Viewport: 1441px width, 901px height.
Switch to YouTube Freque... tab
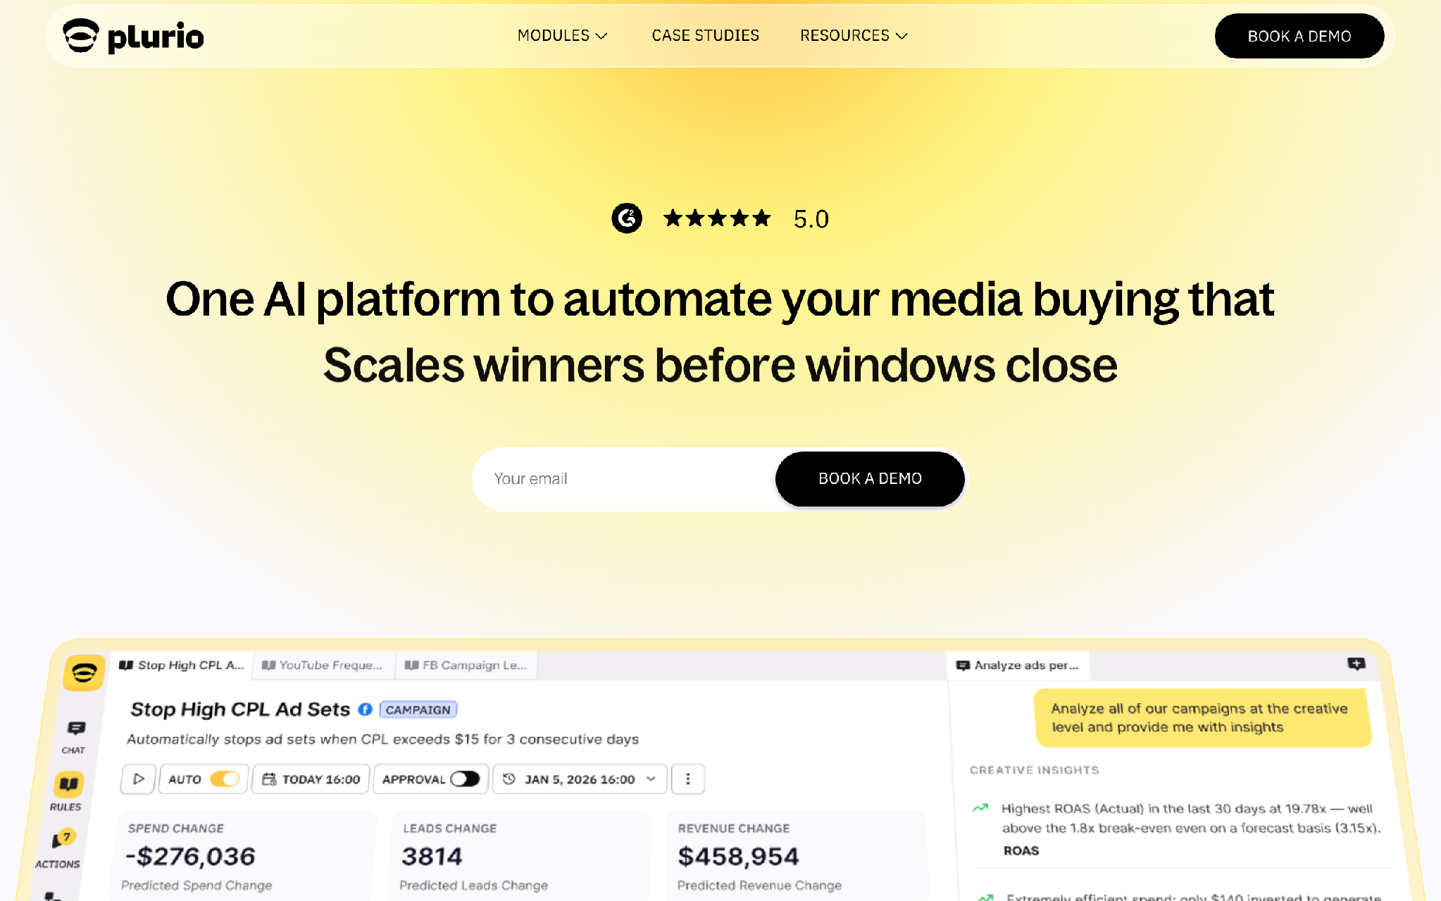(x=322, y=665)
